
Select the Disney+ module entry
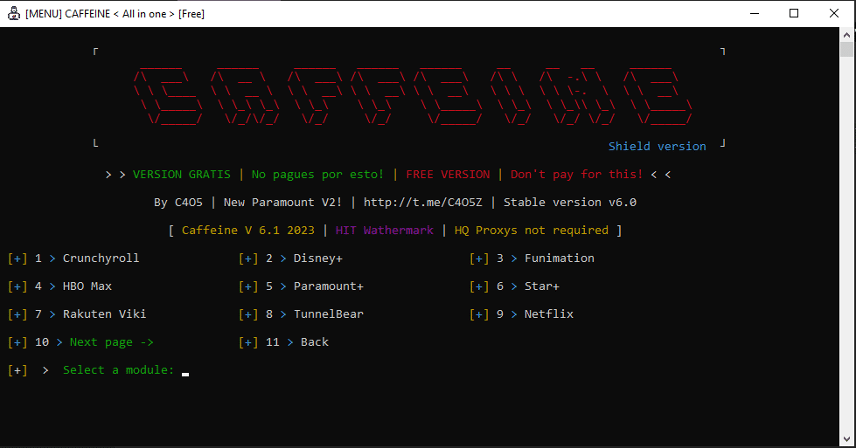tap(291, 258)
